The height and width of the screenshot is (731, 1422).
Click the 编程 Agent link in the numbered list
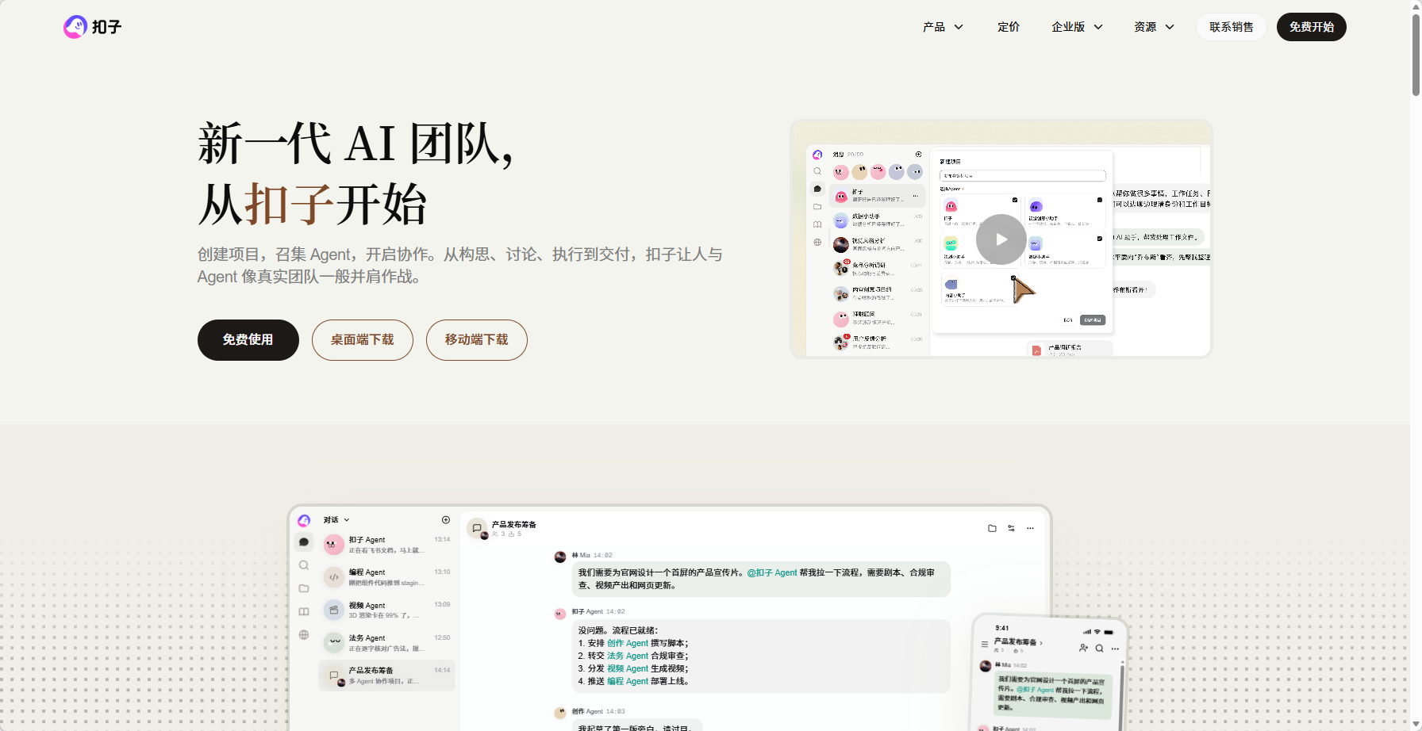click(628, 682)
